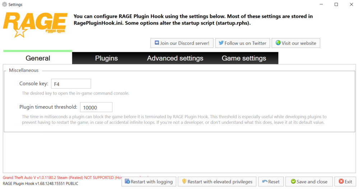
Task: Click the Restart with logging icon
Action: (127, 181)
